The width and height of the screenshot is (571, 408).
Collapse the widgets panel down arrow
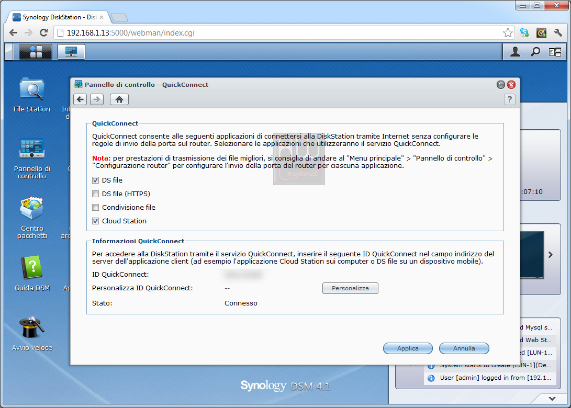[552, 399]
